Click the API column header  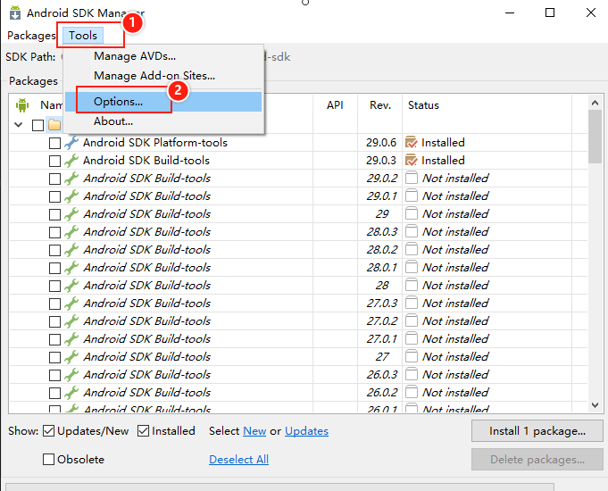coord(335,105)
